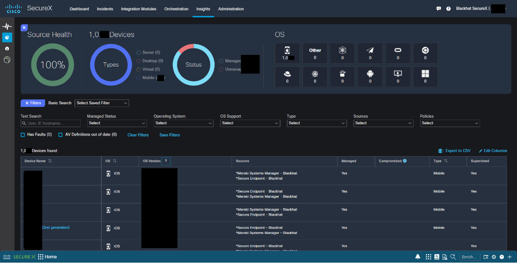Toggle the Server type legend option
This screenshot has height=264, width=517.
coord(139,53)
